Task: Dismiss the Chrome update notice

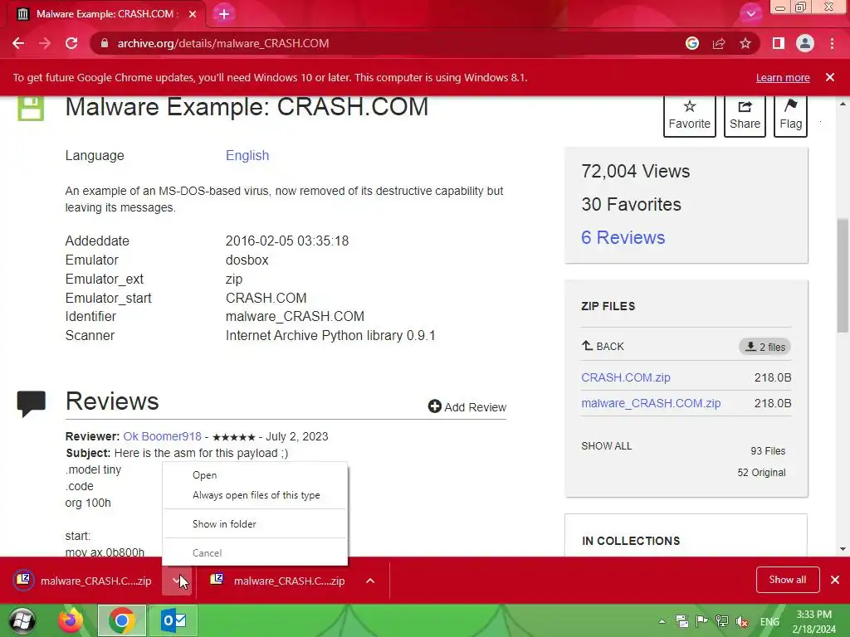Action: point(830,77)
